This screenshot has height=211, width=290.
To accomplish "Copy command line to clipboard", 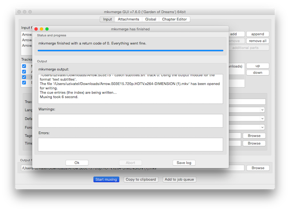I will [x=141, y=179].
